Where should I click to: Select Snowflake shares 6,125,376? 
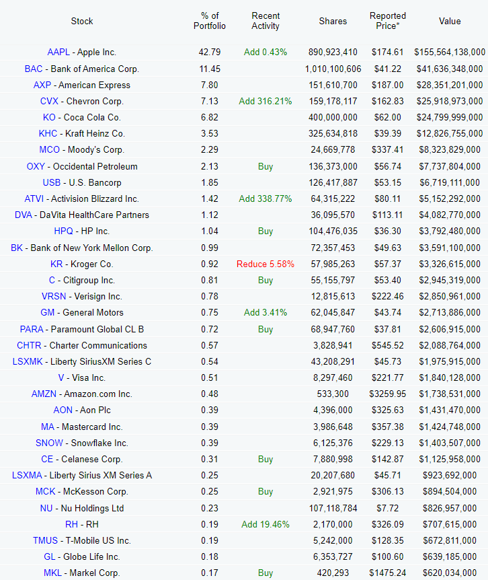[333, 443]
